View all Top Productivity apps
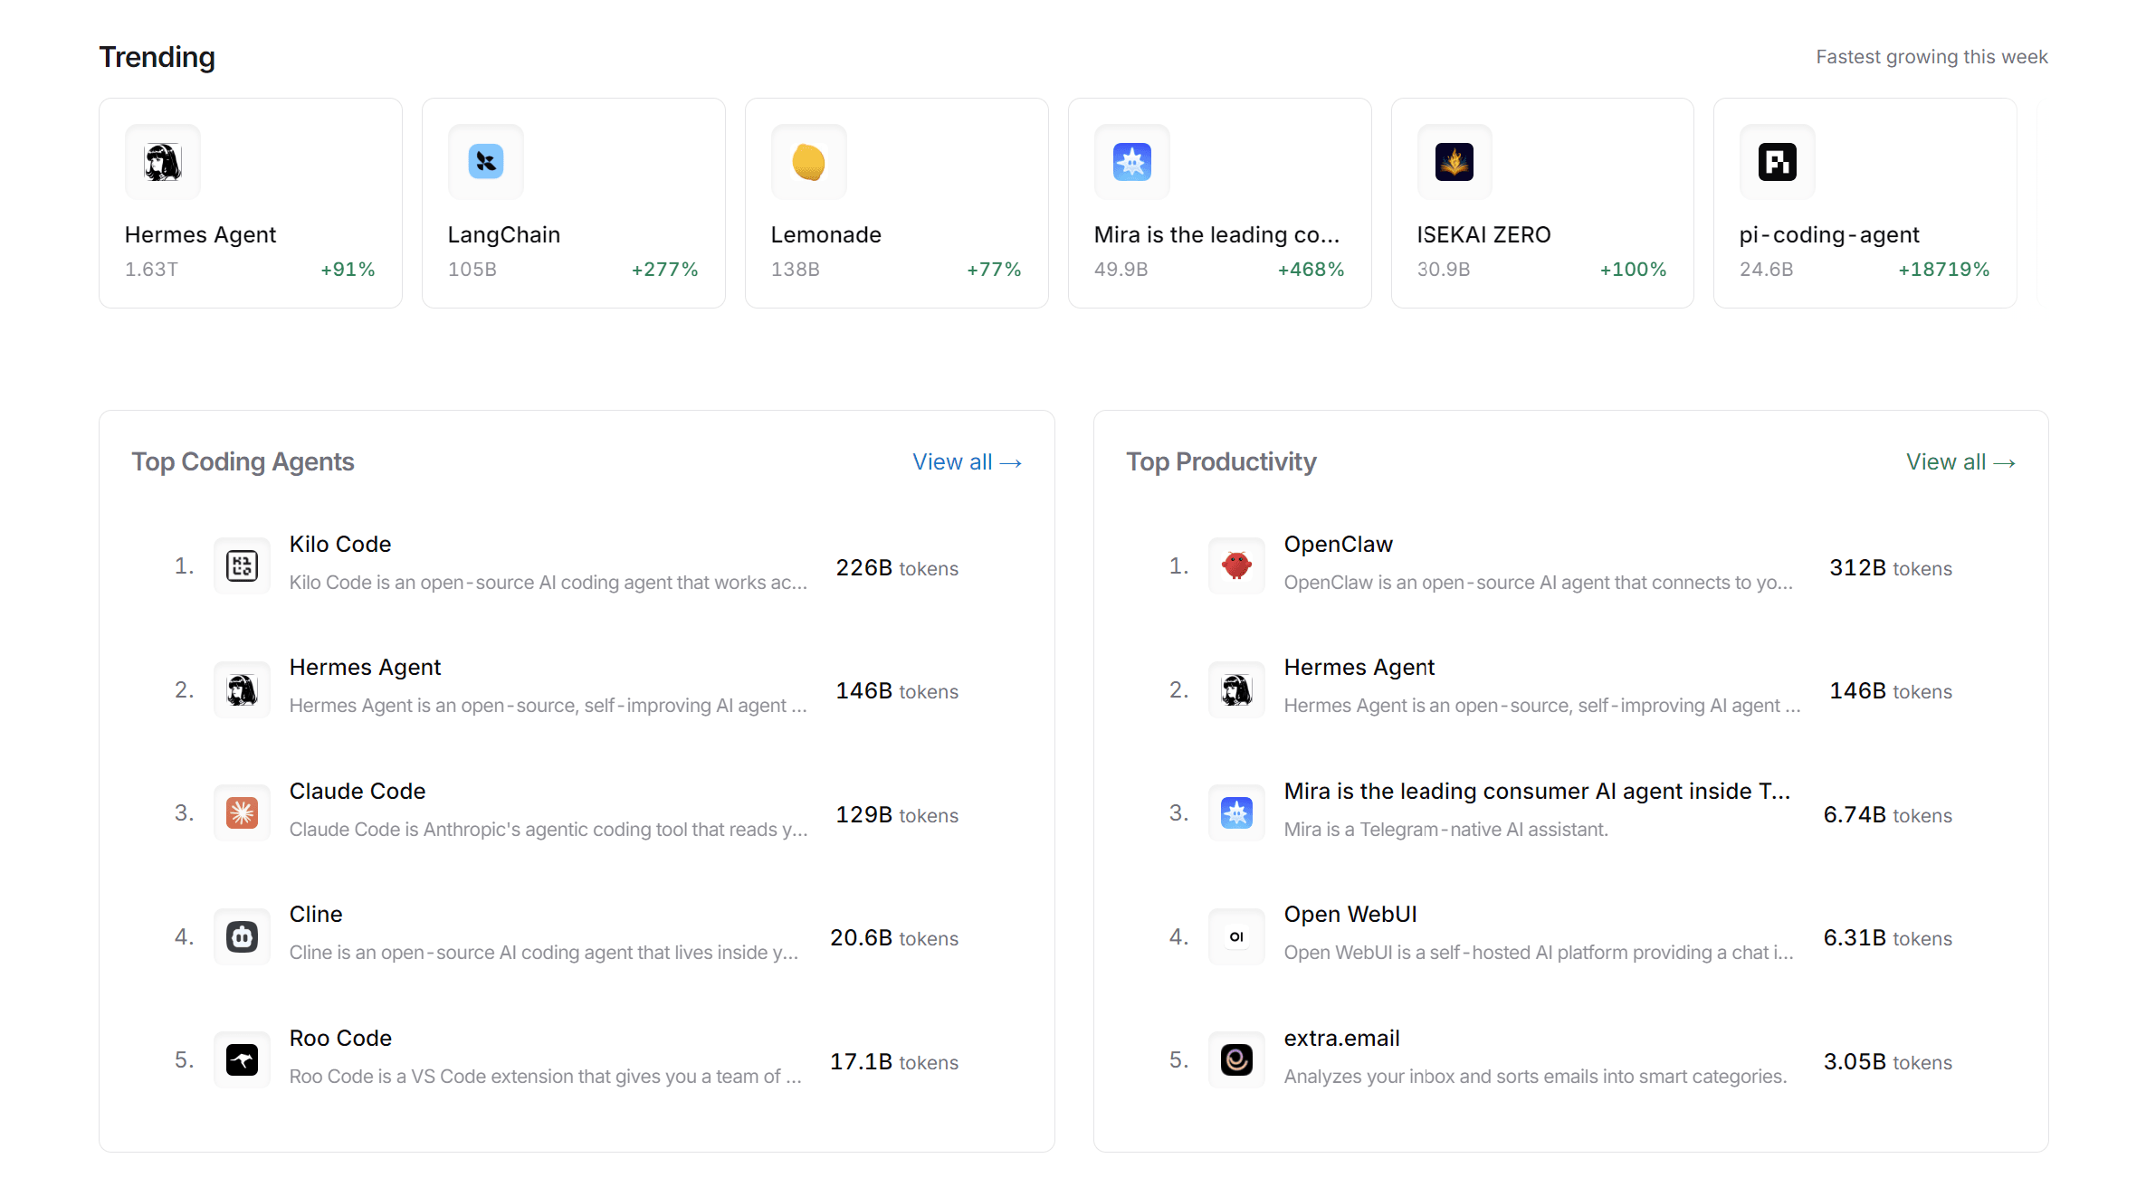Image resolution: width=2146 pixels, height=1187 pixels. (1960, 462)
